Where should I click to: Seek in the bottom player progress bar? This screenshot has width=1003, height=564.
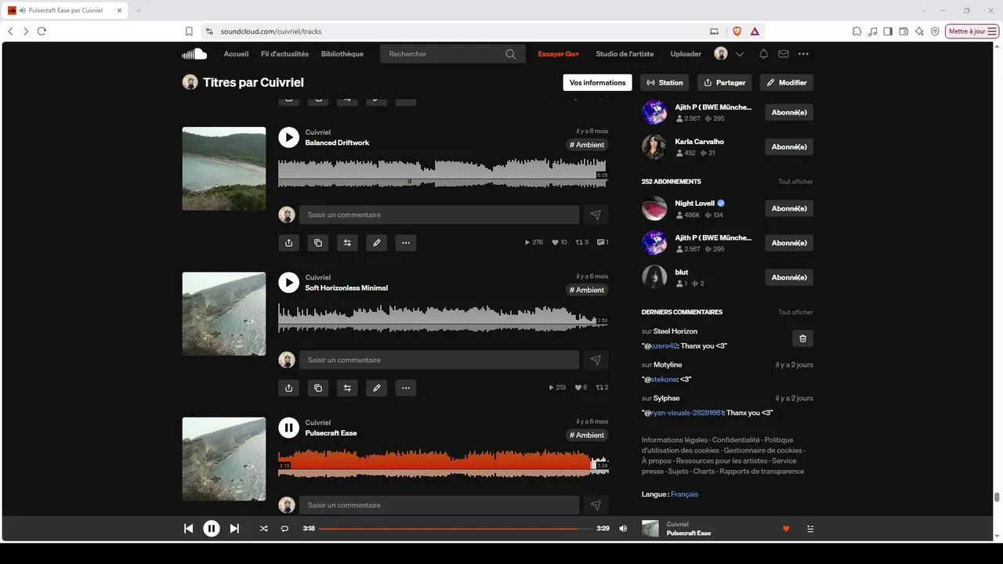pos(456,529)
